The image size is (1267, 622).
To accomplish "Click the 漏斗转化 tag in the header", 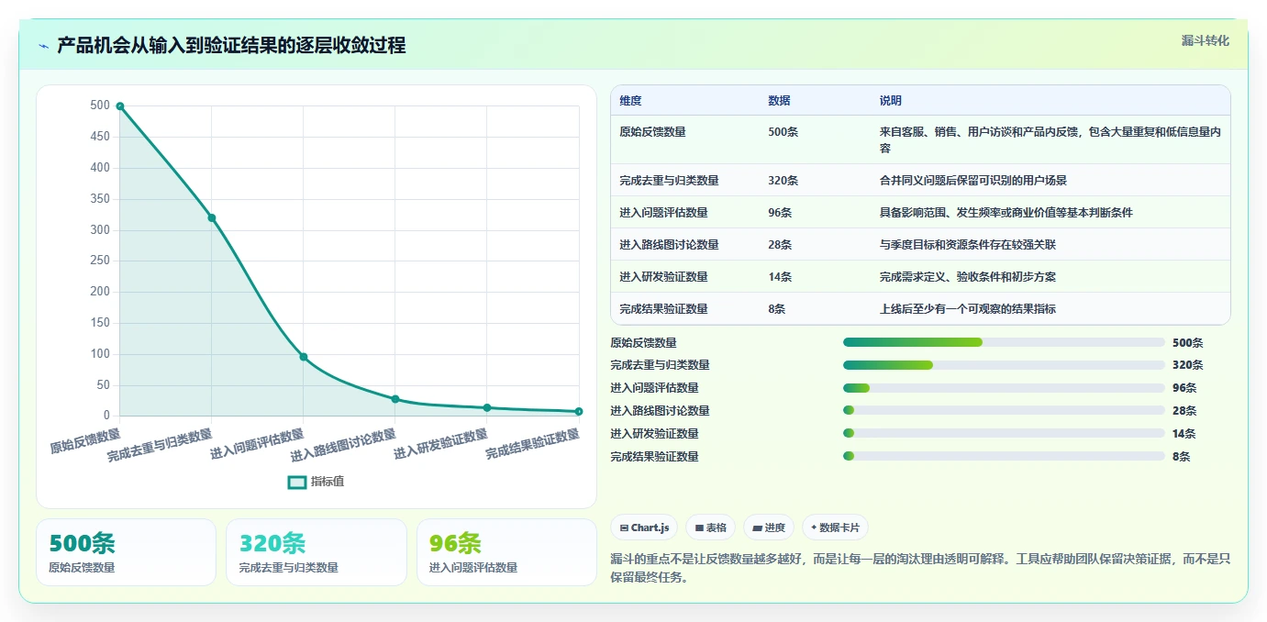I will 1205,40.
